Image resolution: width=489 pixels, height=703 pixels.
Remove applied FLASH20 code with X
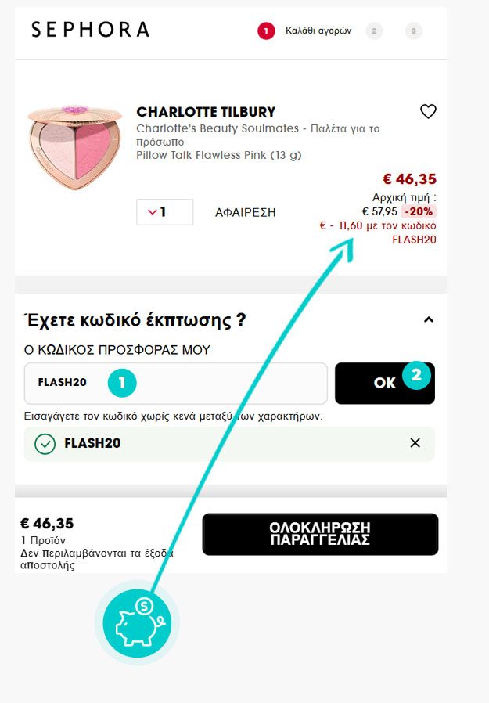point(415,443)
